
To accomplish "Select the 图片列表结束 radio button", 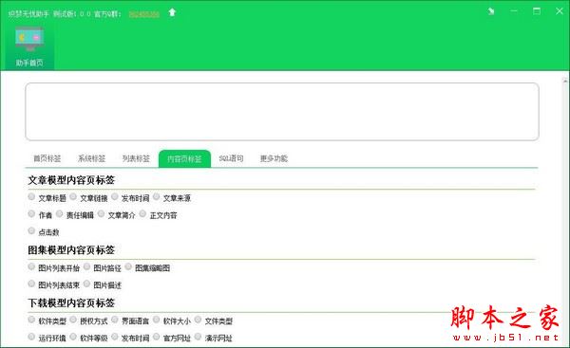I will 31,284.
